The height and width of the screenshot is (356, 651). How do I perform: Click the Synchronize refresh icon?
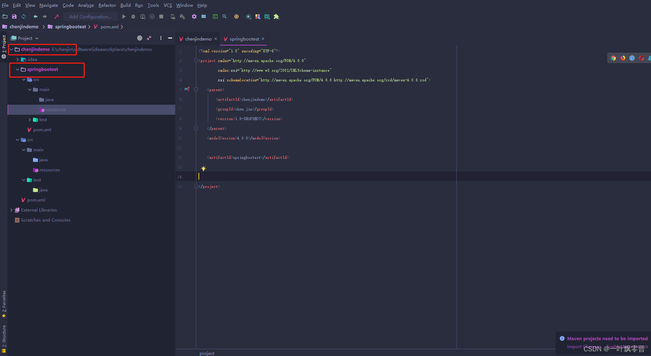(24, 16)
